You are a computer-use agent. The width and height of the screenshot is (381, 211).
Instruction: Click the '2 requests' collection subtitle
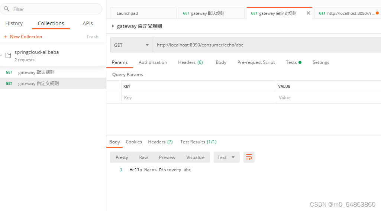24,60
